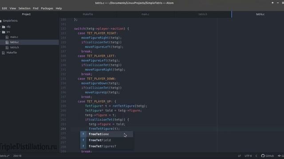Switch to the Makefile tab
284x159 pixels.
pyautogui.click(x=88, y=14)
